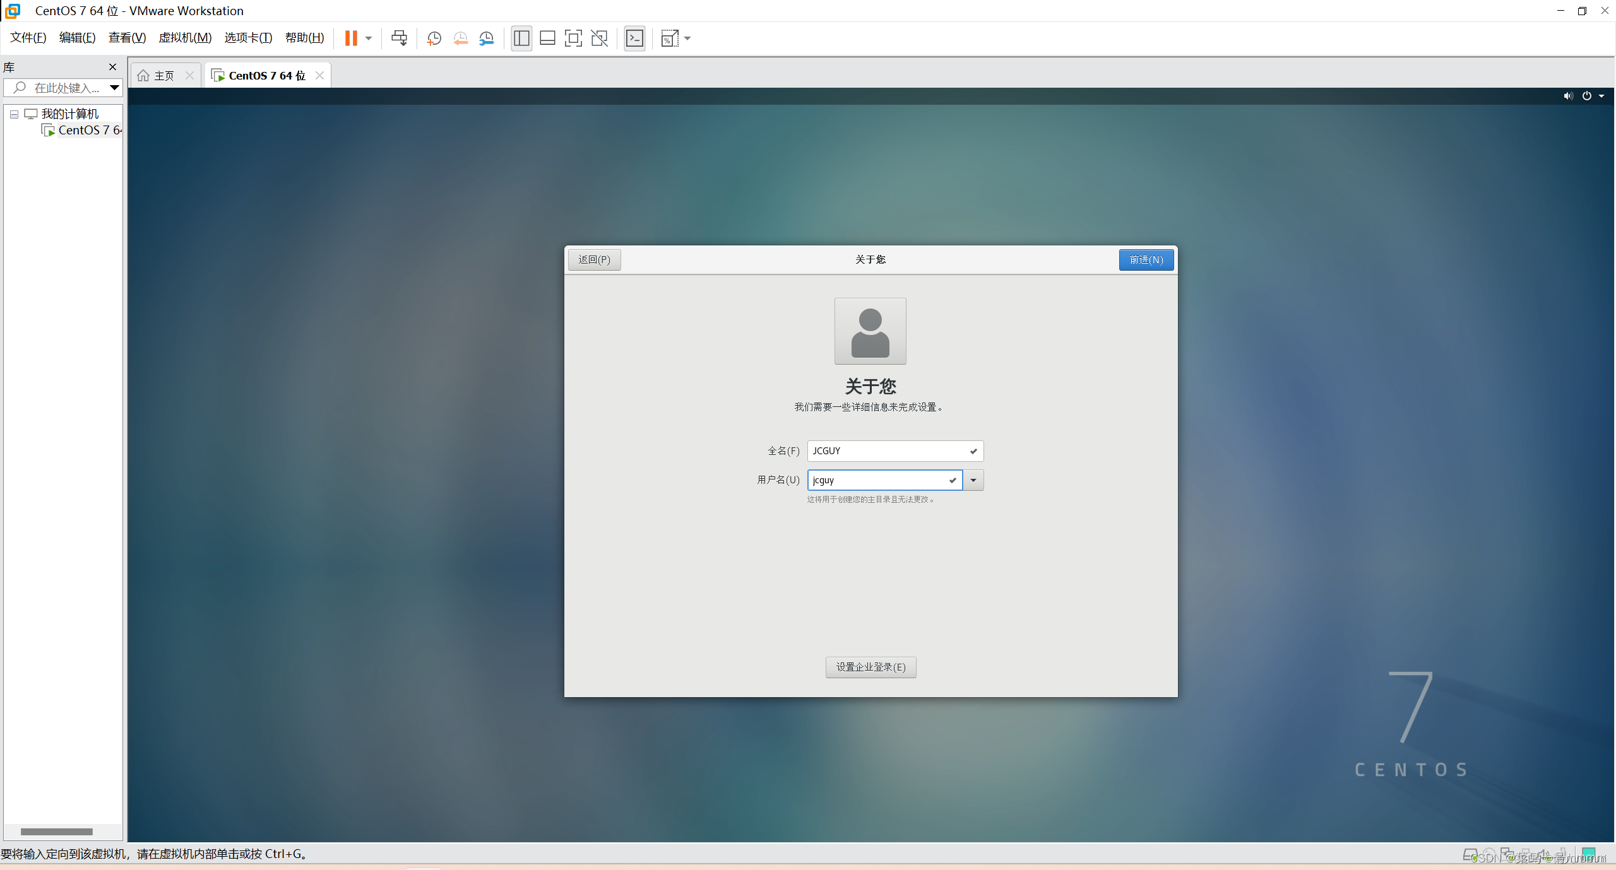
Task: Revert to previous snapshot icon
Action: [460, 38]
